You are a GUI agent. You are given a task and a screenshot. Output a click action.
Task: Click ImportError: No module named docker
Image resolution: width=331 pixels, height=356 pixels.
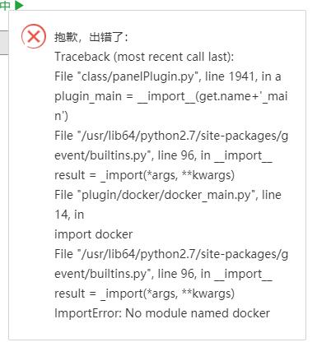162,313
